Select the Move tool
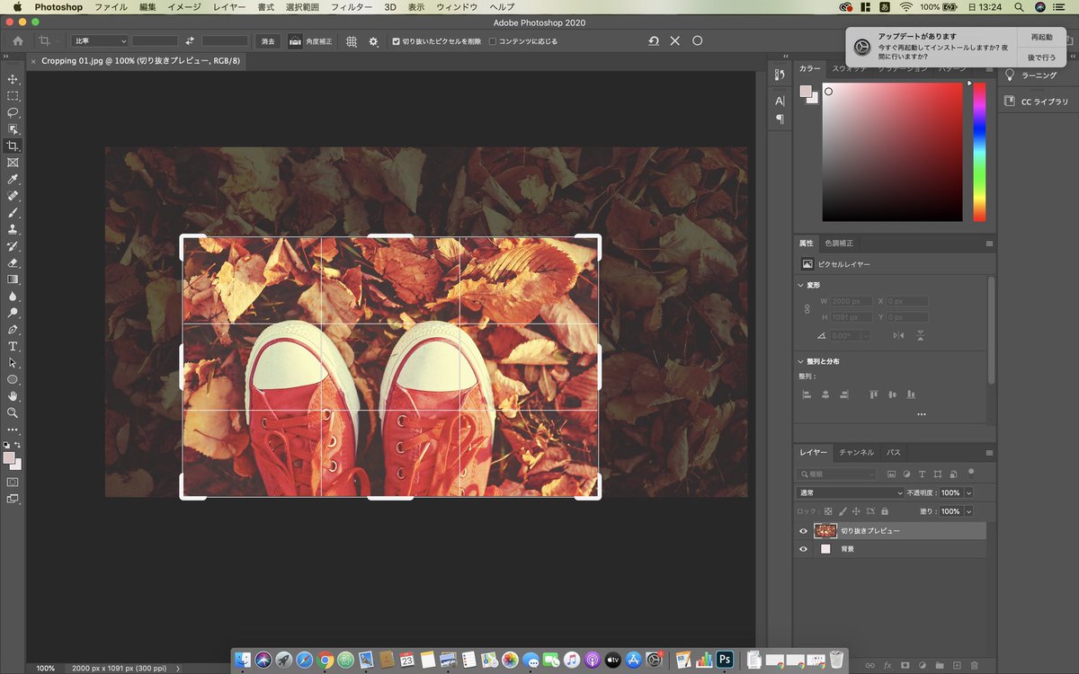Screen dimensions: 1079x674 13,79
